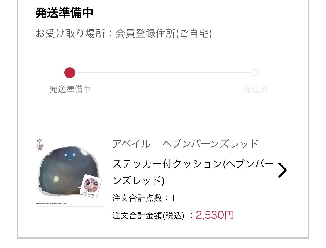The image size is (326, 248).
Task: Click the 2,530円 total price
Action: [215, 215]
